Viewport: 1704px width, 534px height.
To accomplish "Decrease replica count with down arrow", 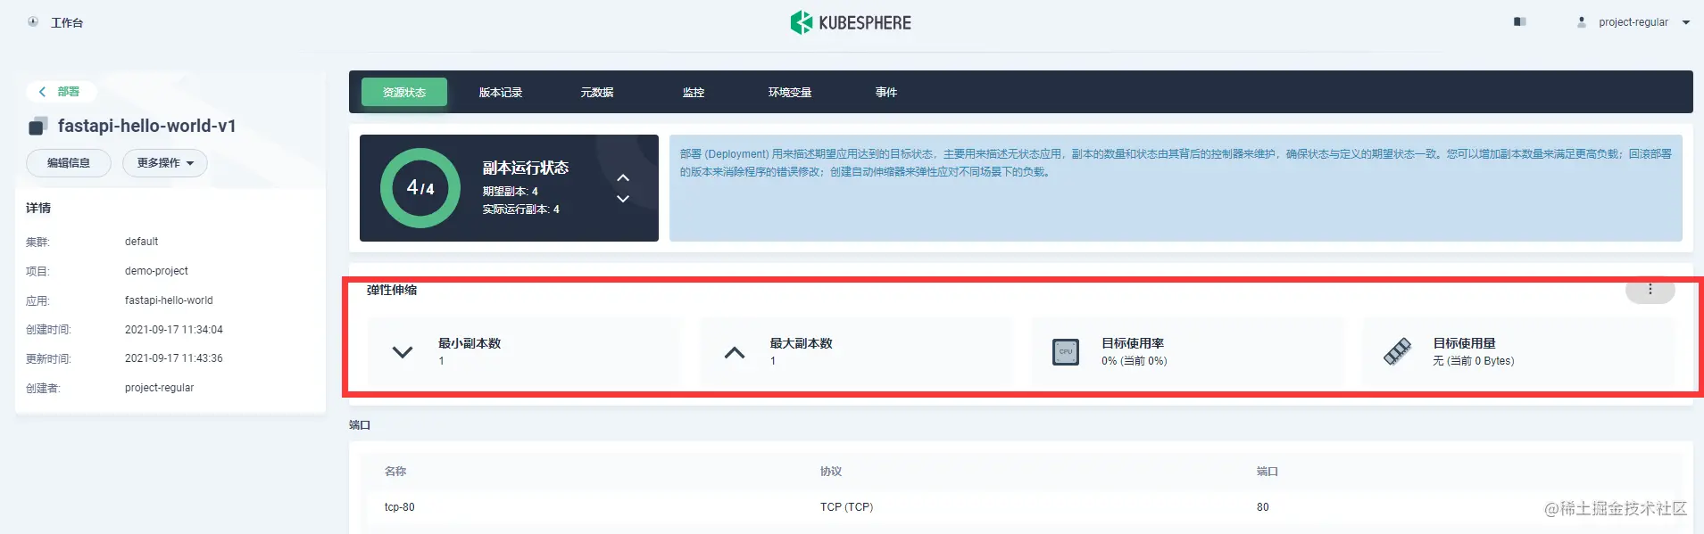I will click(623, 199).
